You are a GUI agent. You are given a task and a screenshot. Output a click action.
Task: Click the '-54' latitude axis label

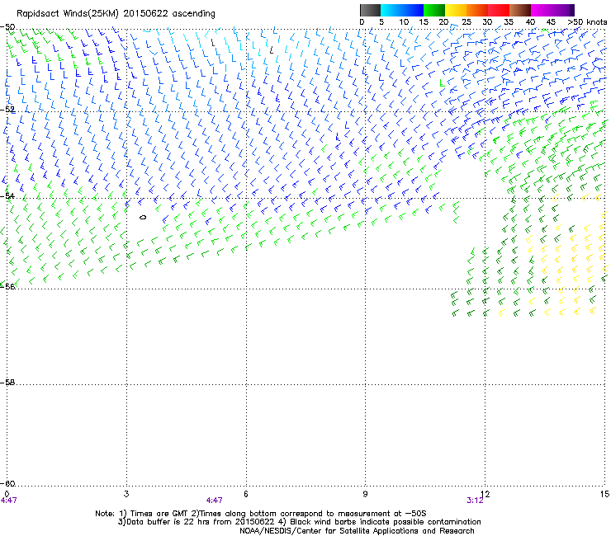pyautogui.click(x=7, y=195)
